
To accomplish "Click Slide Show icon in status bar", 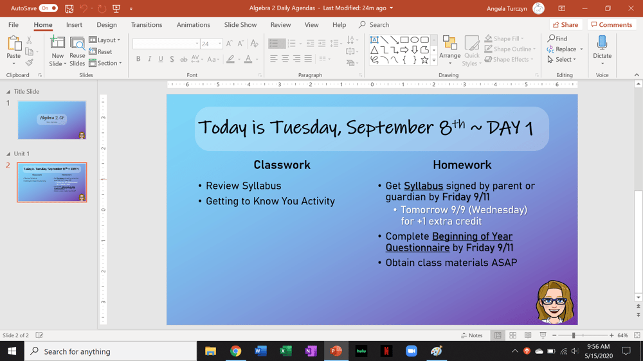I will (543, 335).
